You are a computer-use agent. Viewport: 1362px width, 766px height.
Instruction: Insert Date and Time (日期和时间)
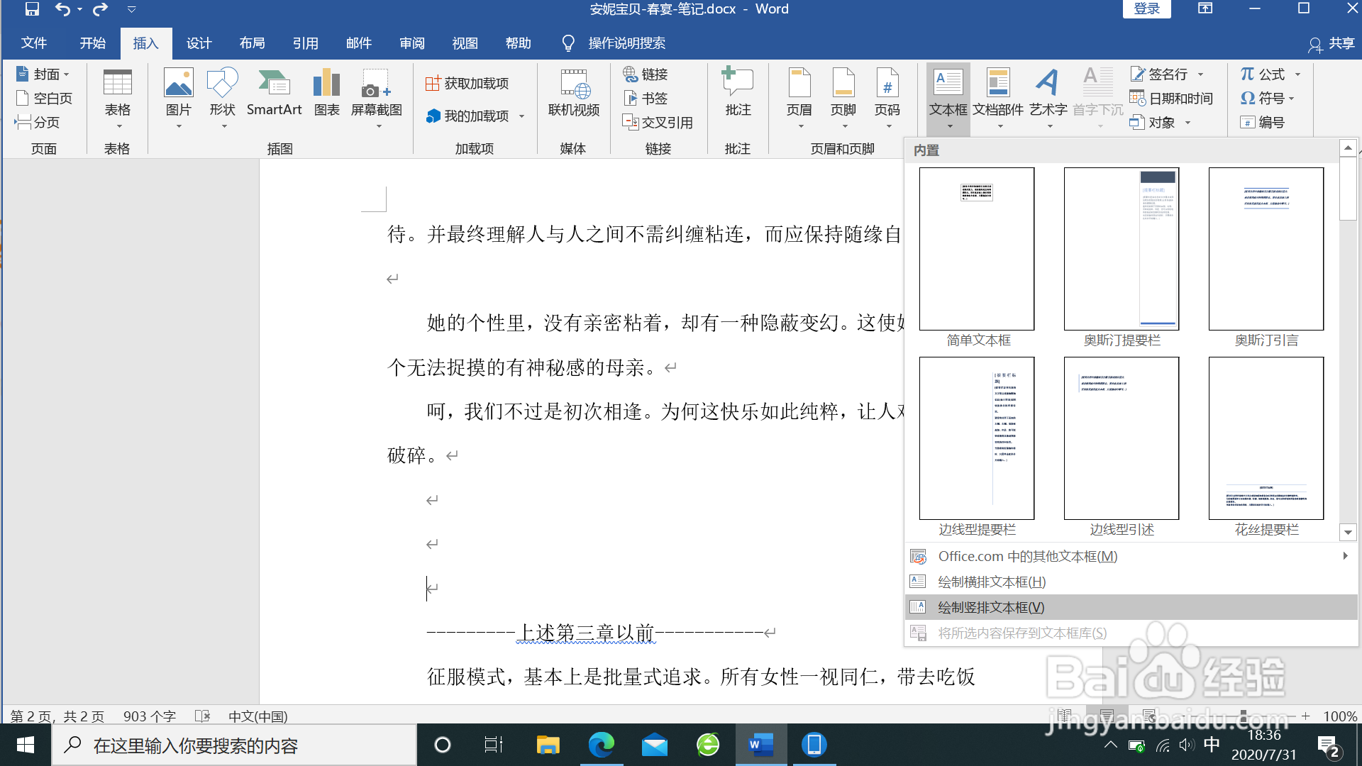tap(1171, 98)
